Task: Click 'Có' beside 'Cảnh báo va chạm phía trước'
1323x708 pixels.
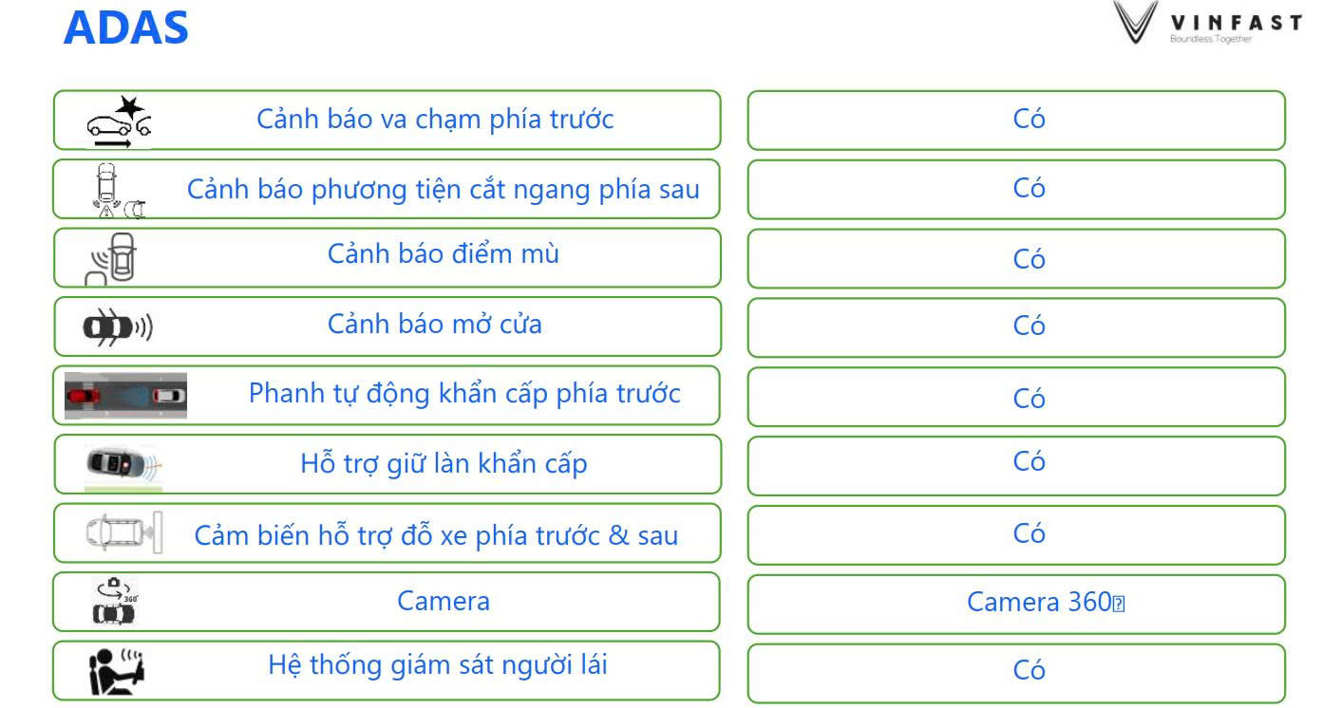Action: click(x=1029, y=121)
